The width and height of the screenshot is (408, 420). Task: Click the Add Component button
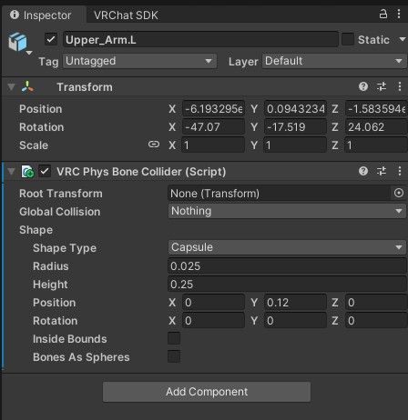[x=207, y=392]
